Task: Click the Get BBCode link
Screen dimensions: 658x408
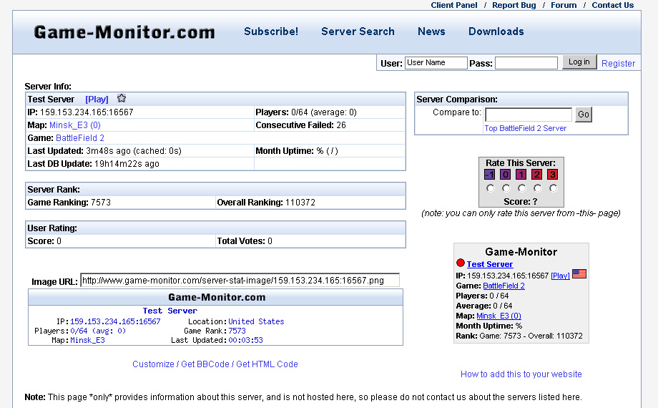Action: [x=205, y=364]
